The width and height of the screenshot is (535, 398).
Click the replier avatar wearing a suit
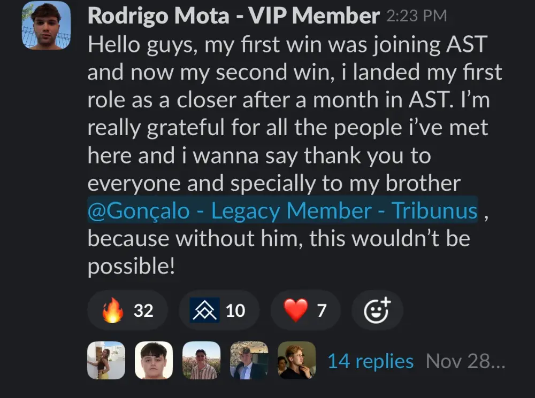(x=249, y=361)
